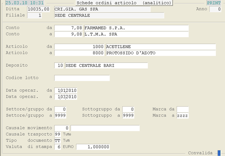Click Conto a field showing 9,08
Image resolution: width=225 pixels, height=156 pixels.
[x=69, y=34]
